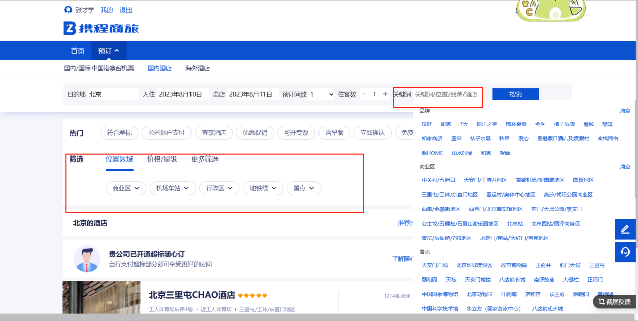Pick attraction 故宫博物院
Viewport: 638px width, 321px height.
pyautogui.click(x=514, y=265)
